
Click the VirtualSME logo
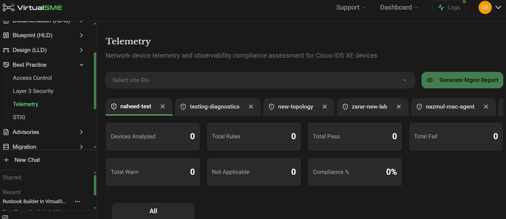coord(32,7)
